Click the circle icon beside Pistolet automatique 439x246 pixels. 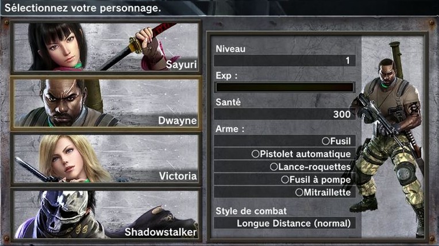click(x=255, y=154)
